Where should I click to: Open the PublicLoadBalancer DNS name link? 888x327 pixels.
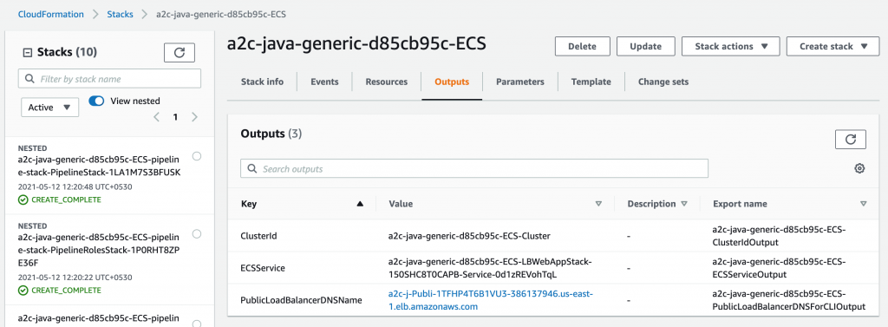pyautogui.click(x=490, y=300)
